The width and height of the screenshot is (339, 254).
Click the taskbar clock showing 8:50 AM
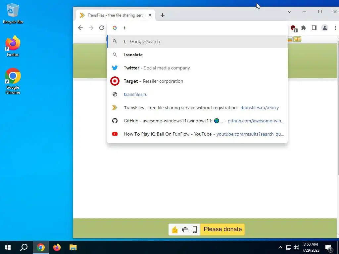click(311, 247)
